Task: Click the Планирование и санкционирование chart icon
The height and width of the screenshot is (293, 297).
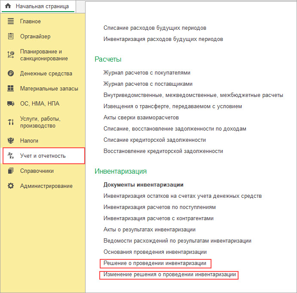Action: click(11, 55)
